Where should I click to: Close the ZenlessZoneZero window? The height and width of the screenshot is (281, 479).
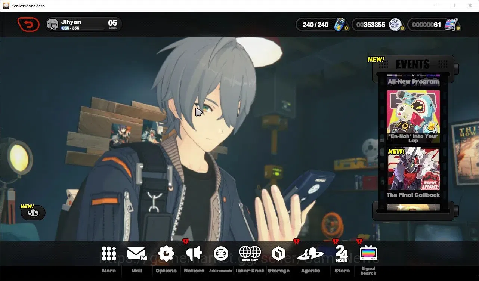(470, 6)
